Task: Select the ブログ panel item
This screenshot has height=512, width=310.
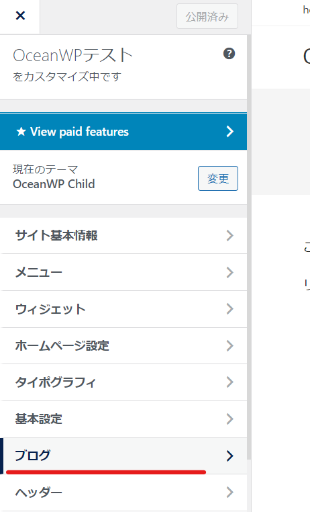Action: click(x=123, y=456)
